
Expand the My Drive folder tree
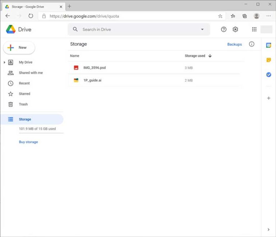pos(4,62)
